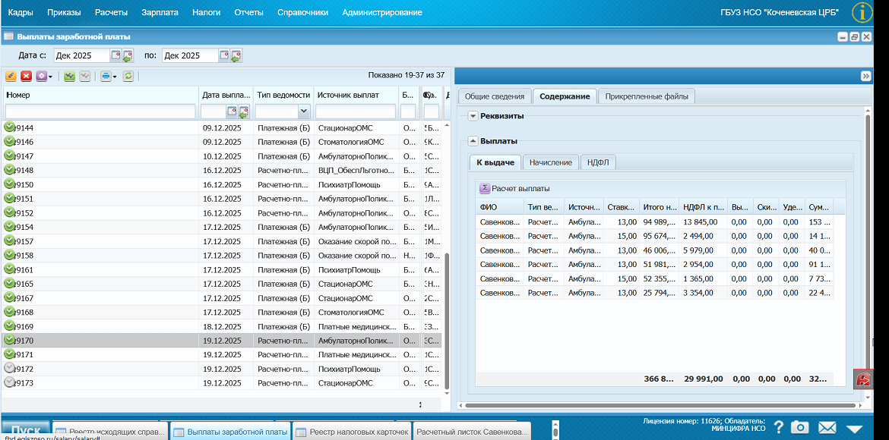The height and width of the screenshot is (440, 889).
Task: Collapse the 'Выплаты' section
Action: point(473,141)
